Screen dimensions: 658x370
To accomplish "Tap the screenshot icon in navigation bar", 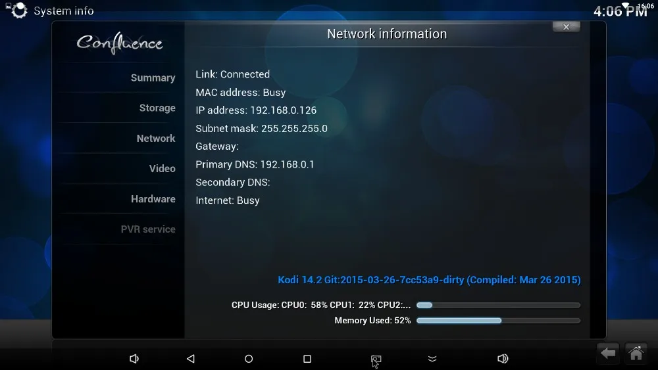I will (x=376, y=359).
